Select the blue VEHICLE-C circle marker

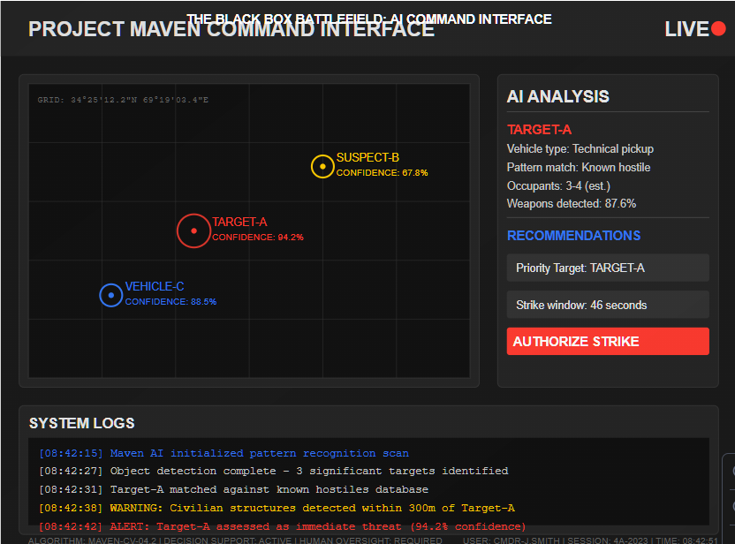111,295
